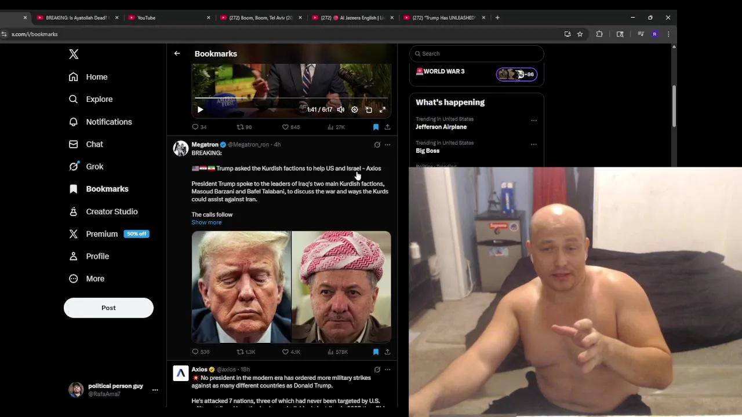
Task: Open more options on Axios post
Action: click(x=387, y=370)
